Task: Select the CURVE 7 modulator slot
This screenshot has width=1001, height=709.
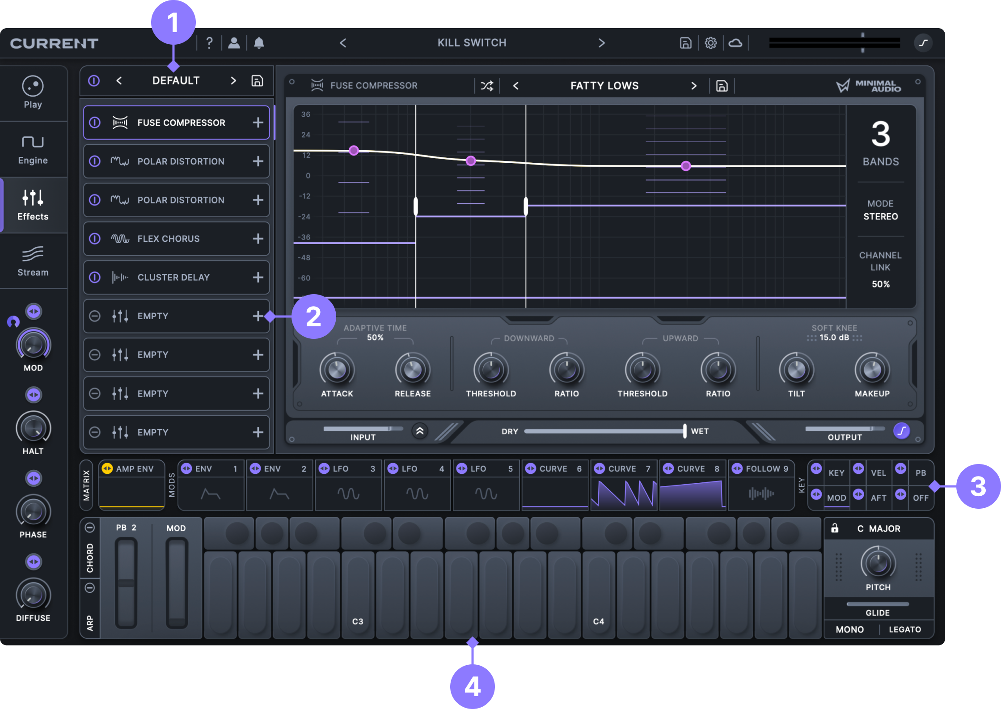Action: [624, 485]
